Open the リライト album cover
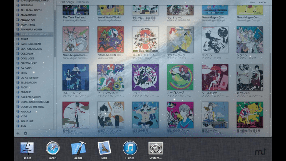This screenshot has width=286, height=161. click(145, 77)
